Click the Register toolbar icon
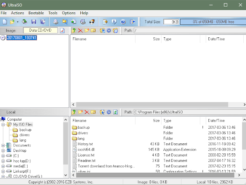The width and height of the screenshot is (246, 185). 105,22
